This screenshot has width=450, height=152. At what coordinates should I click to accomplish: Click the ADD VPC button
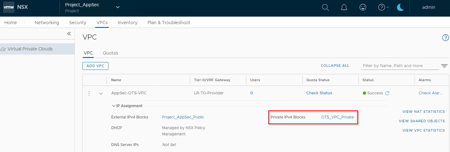point(95,66)
